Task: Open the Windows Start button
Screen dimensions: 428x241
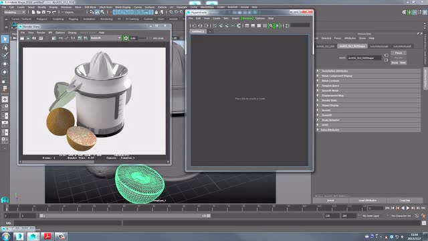Action: click(x=6, y=236)
